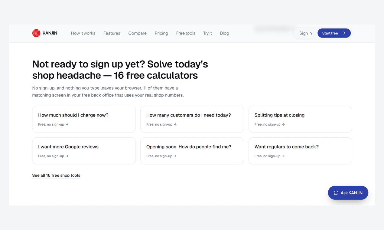
Task: Click arrow under Want regulars to come back
Action: pos(283,156)
